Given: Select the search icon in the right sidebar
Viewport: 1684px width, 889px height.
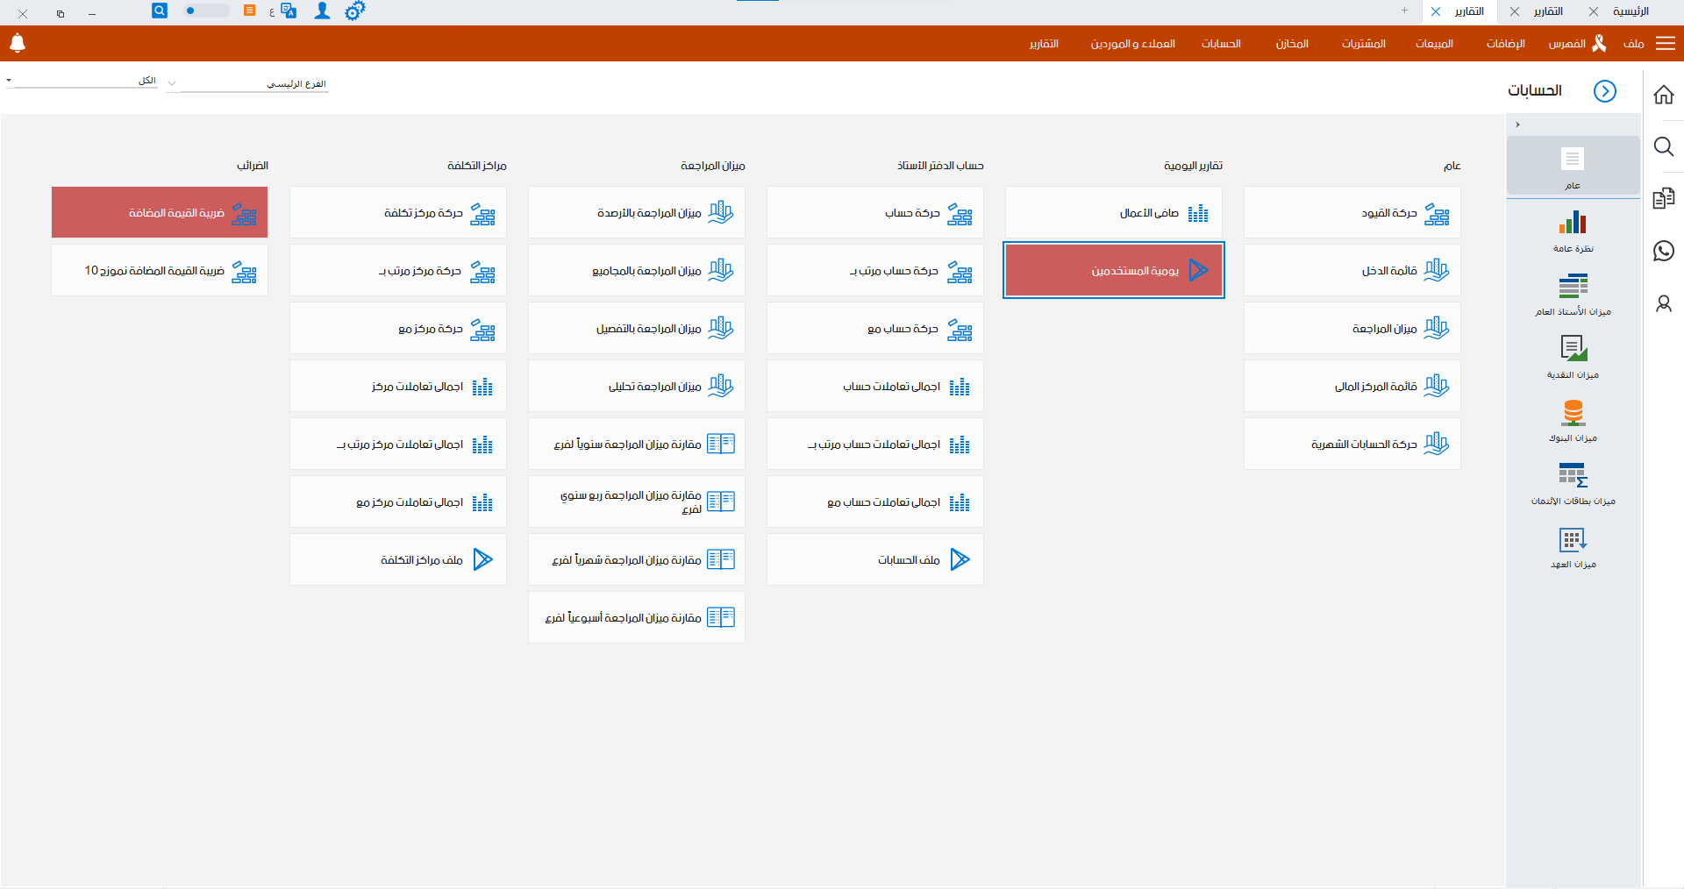Looking at the screenshot, I should click(x=1663, y=147).
